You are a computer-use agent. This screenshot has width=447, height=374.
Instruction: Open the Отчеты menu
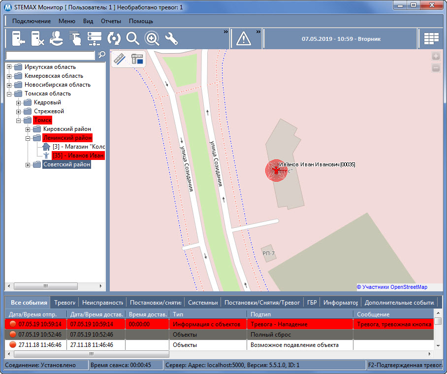[x=111, y=21]
